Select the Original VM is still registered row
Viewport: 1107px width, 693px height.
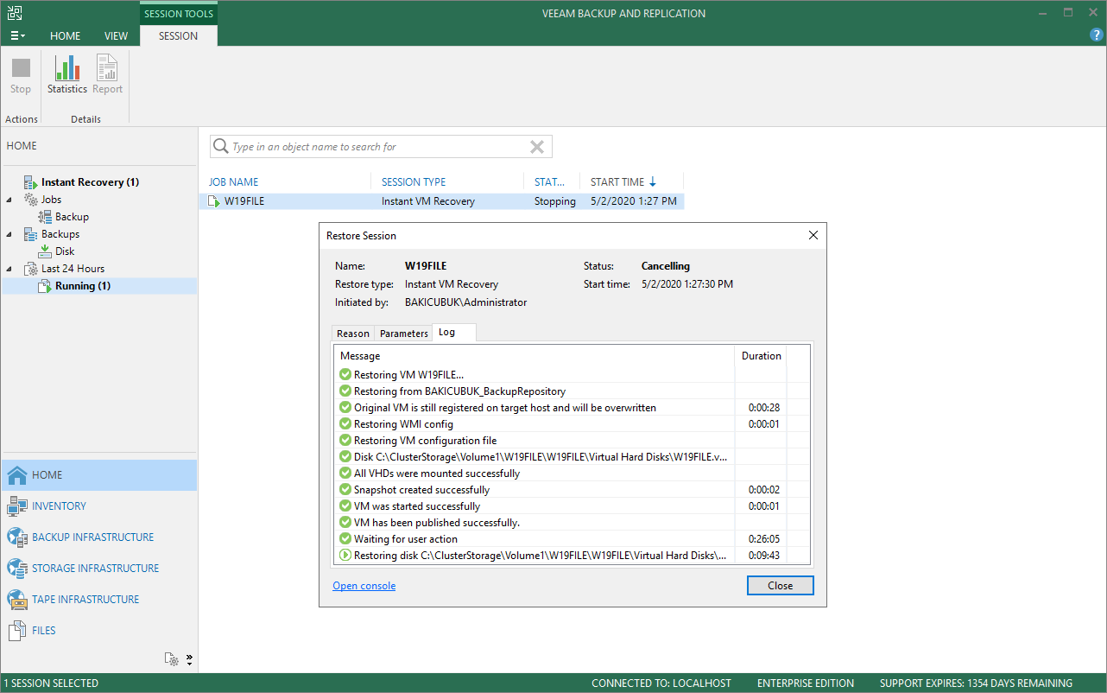(572, 408)
